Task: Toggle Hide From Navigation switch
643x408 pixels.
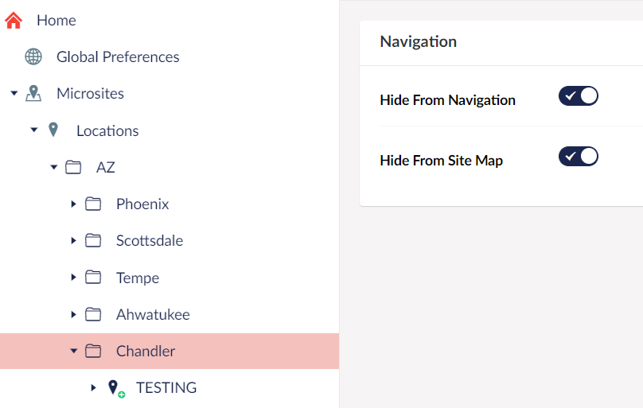Action: (579, 96)
